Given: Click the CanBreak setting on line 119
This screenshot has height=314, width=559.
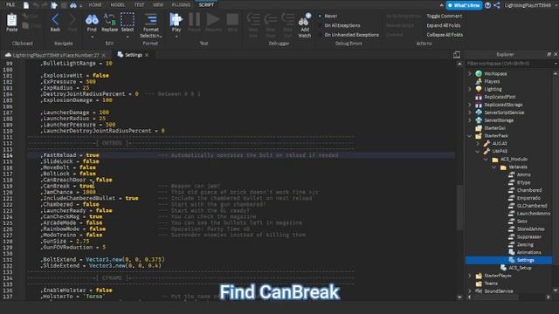Looking at the screenshot, I should point(68,186).
